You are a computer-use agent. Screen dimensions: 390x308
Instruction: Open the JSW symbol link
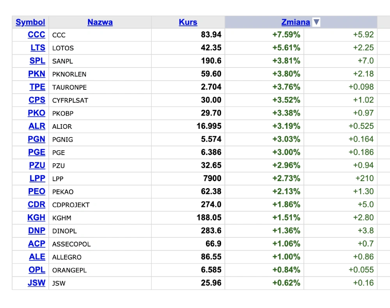(36, 283)
